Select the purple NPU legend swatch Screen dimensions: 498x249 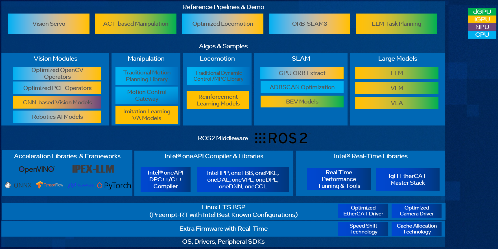(482, 27)
